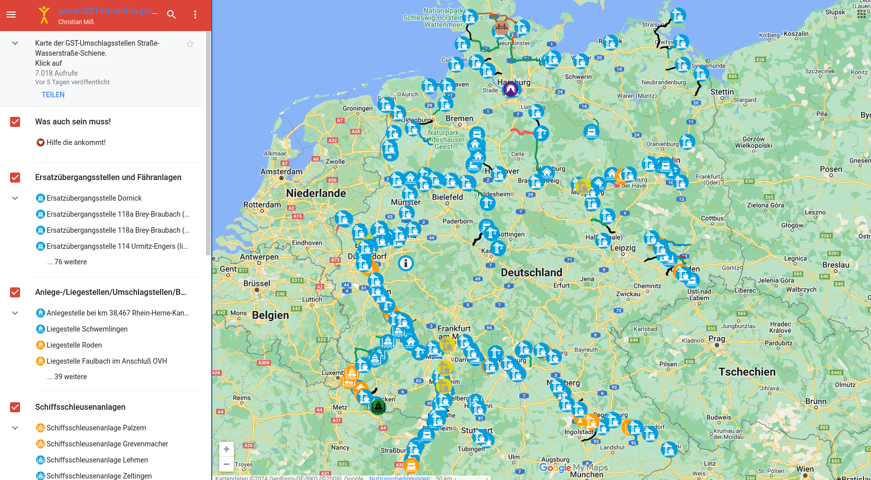Click the map author name Christian Miß

(x=76, y=22)
